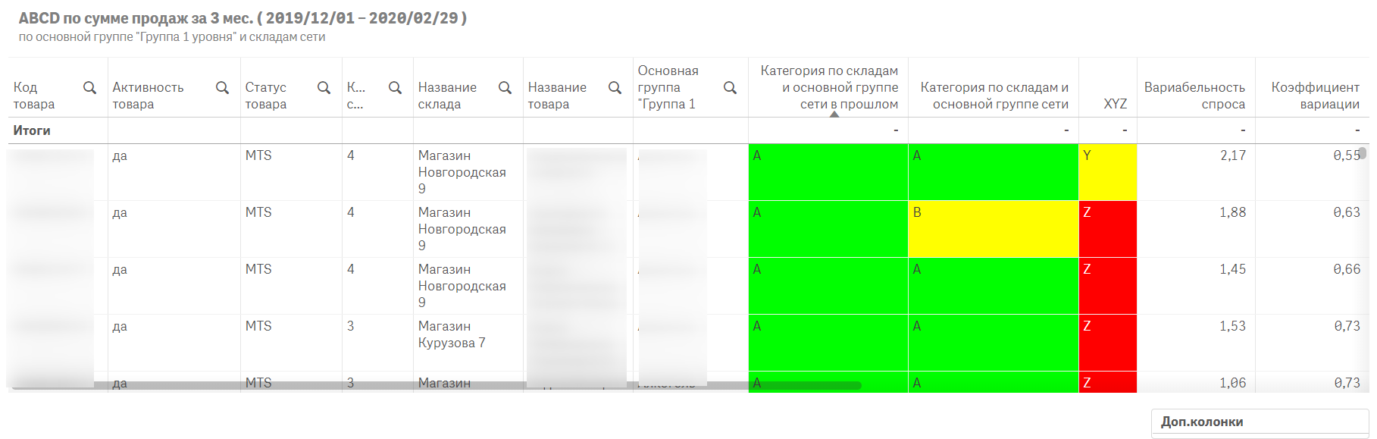
Task: Open search for Основная группа column
Action: click(730, 88)
